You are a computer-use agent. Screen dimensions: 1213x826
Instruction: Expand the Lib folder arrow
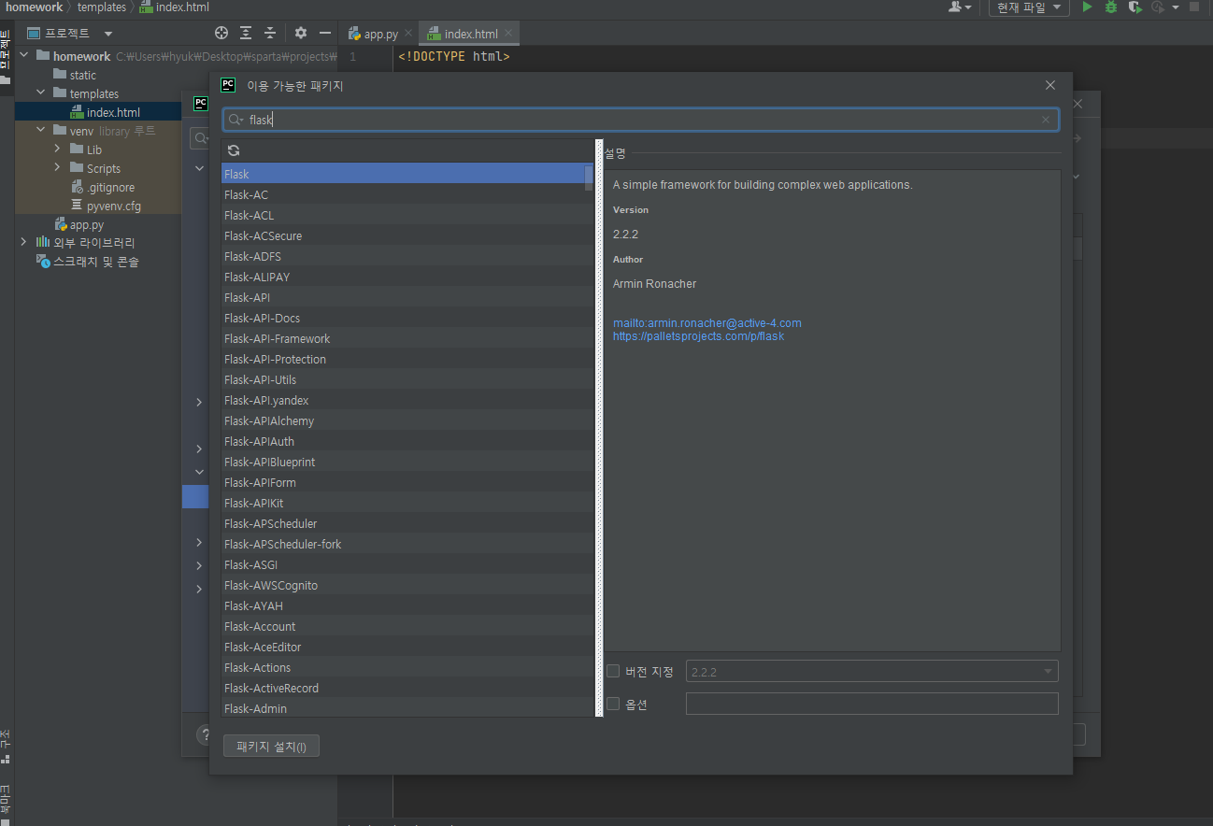tap(58, 149)
